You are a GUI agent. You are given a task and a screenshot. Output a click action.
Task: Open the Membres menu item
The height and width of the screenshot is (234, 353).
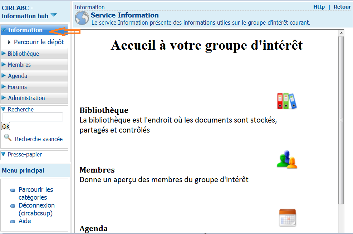(x=19, y=65)
